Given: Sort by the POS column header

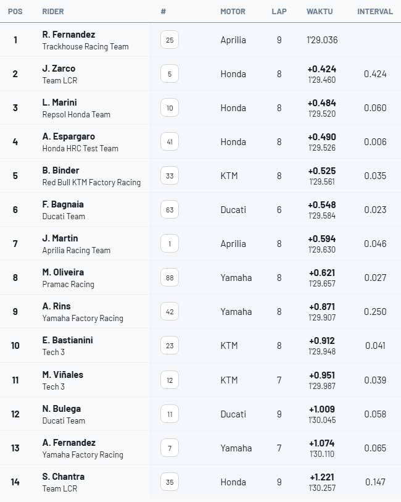Looking at the screenshot, I should pos(15,12).
